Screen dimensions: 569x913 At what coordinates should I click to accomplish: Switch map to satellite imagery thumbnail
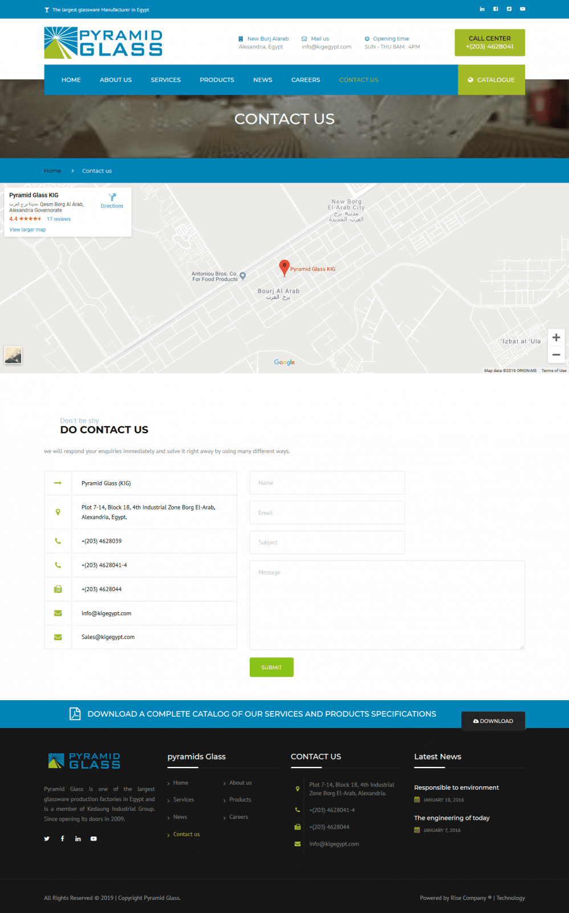click(x=13, y=355)
